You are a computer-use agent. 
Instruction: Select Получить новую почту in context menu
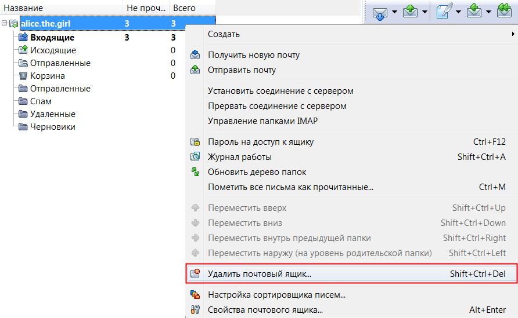pyautogui.click(x=254, y=55)
